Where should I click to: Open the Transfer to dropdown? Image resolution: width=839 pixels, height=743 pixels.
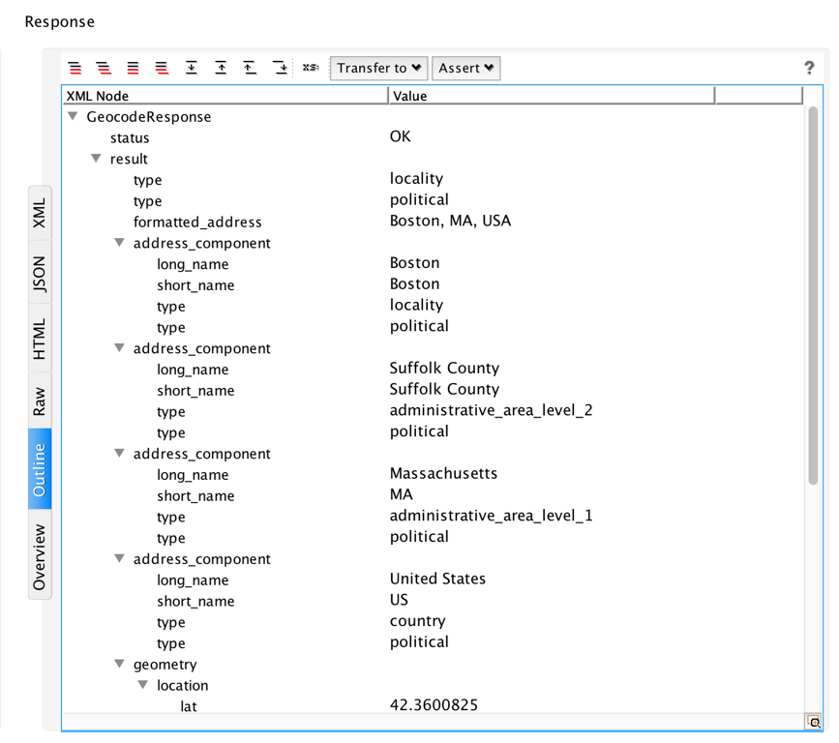pyautogui.click(x=378, y=68)
